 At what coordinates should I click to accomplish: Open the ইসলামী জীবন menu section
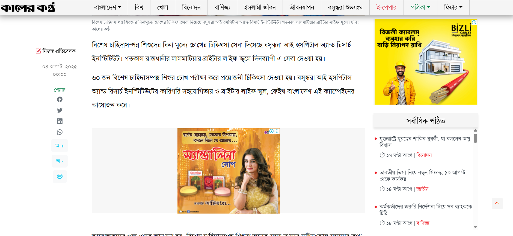click(260, 7)
